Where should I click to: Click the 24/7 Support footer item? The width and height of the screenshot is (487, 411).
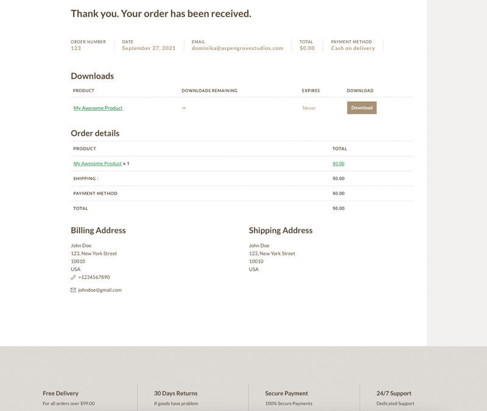(x=394, y=393)
